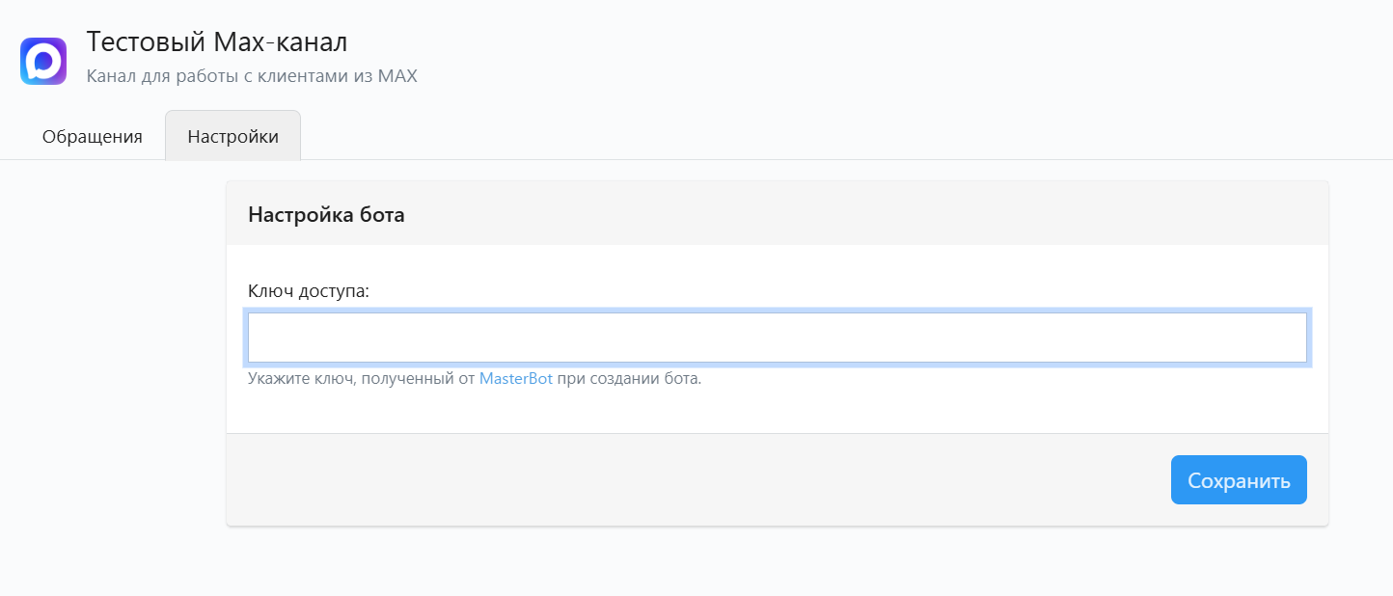
Task: Open the Обращения tab
Action: [93, 137]
